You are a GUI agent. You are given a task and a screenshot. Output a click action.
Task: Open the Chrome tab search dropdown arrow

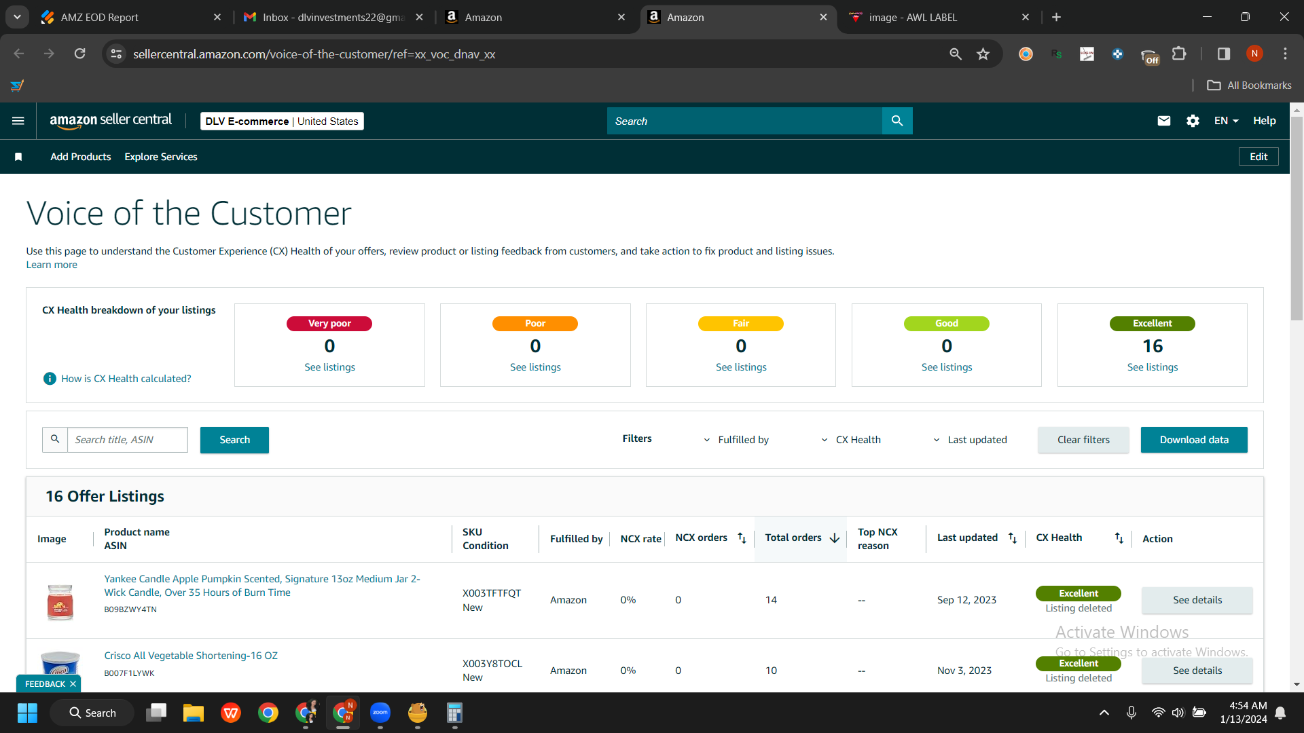coord(17,17)
